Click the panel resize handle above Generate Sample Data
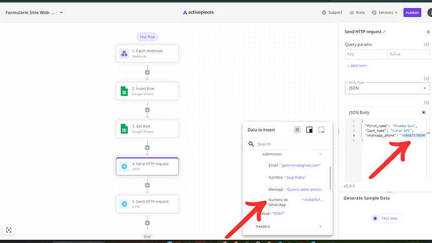The image size is (432, 243). [389, 192]
